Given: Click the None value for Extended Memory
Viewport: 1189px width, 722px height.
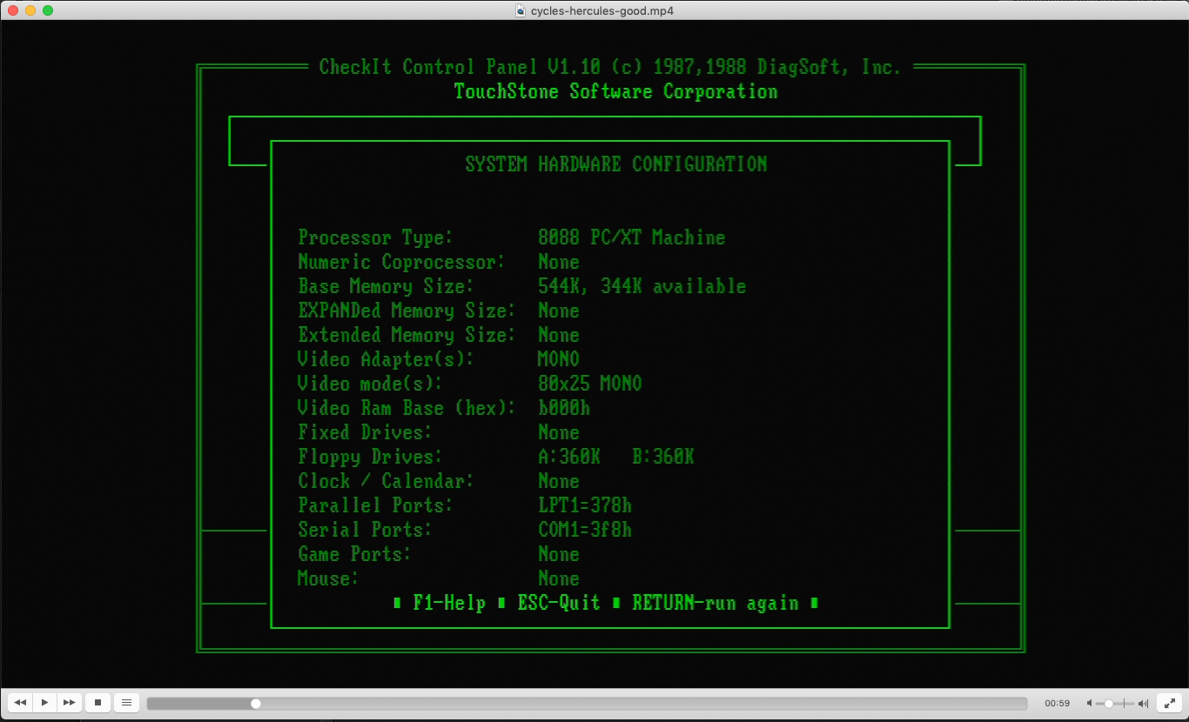Looking at the screenshot, I should pyautogui.click(x=559, y=335).
